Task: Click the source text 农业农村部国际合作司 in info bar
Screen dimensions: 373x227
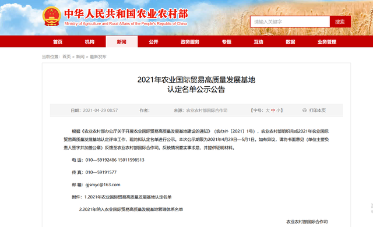Action: click(207, 111)
